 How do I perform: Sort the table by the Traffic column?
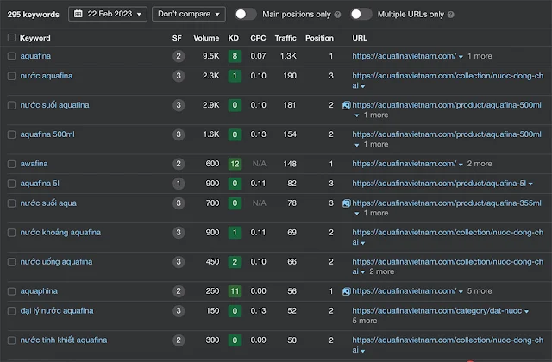[285, 38]
